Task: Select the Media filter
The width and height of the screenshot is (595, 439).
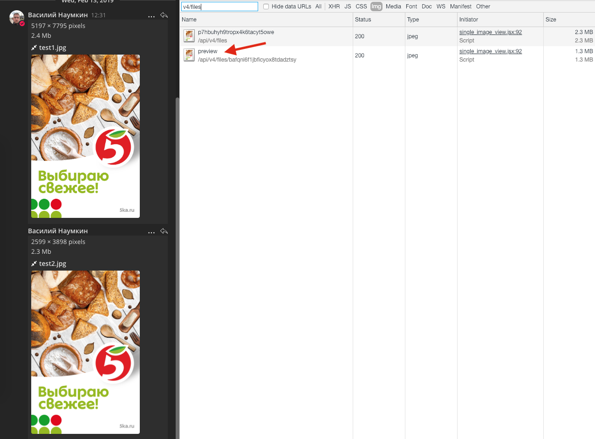Action: click(x=393, y=7)
